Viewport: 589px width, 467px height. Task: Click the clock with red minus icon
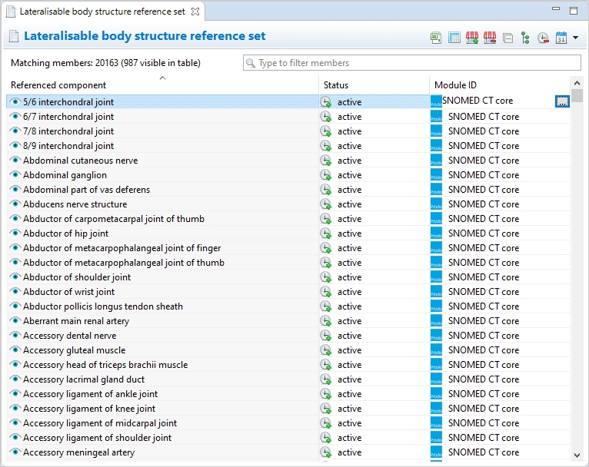[x=543, y=38]
